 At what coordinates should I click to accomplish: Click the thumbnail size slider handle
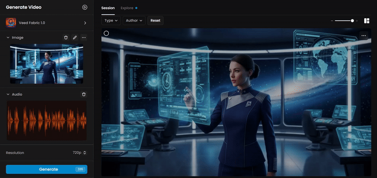coord(352,21)
